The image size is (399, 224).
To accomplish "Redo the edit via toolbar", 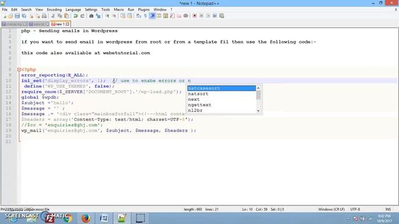I will [82, 16].
